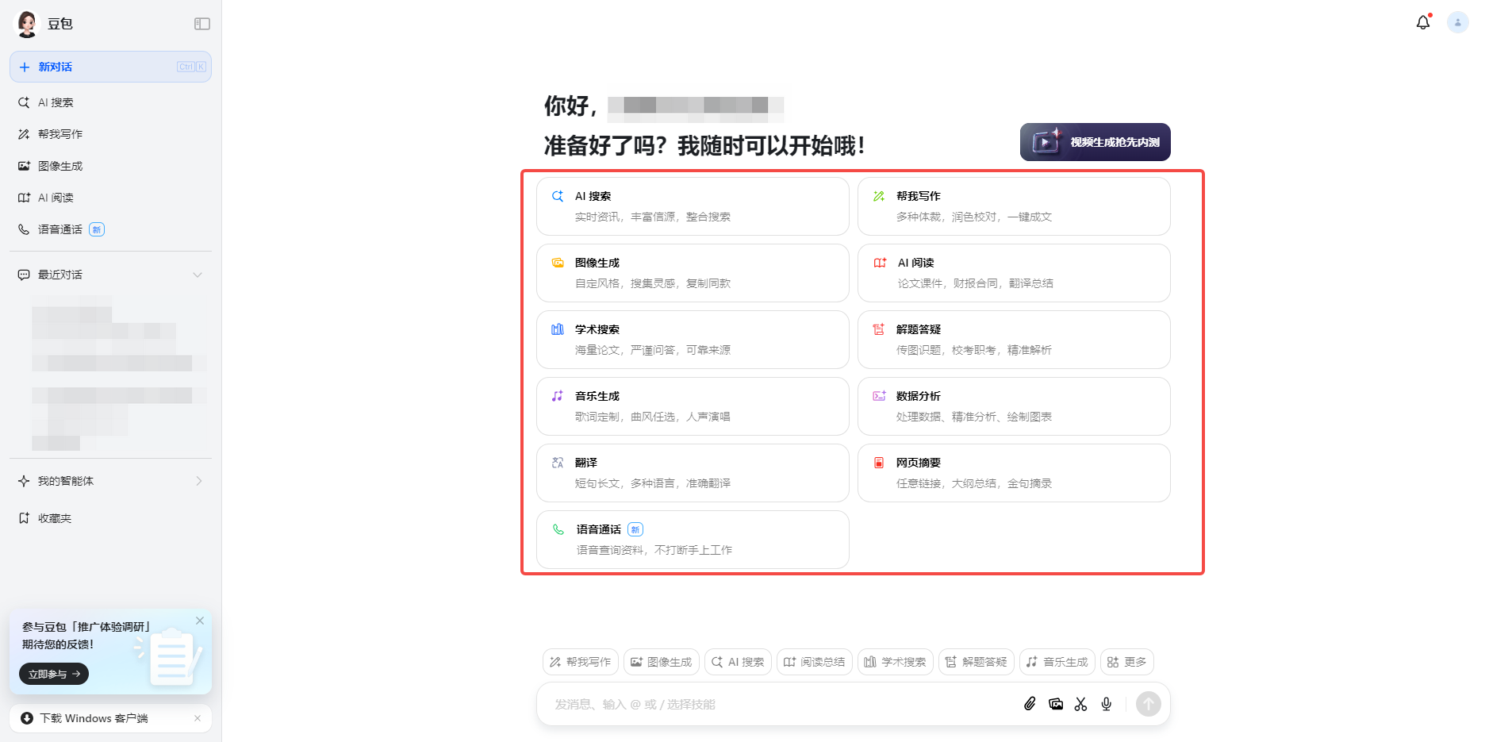Click the 视频生成抢先内测 banner
The width and height of the screenshot is (1485, 742).
tap(1096, 142)
